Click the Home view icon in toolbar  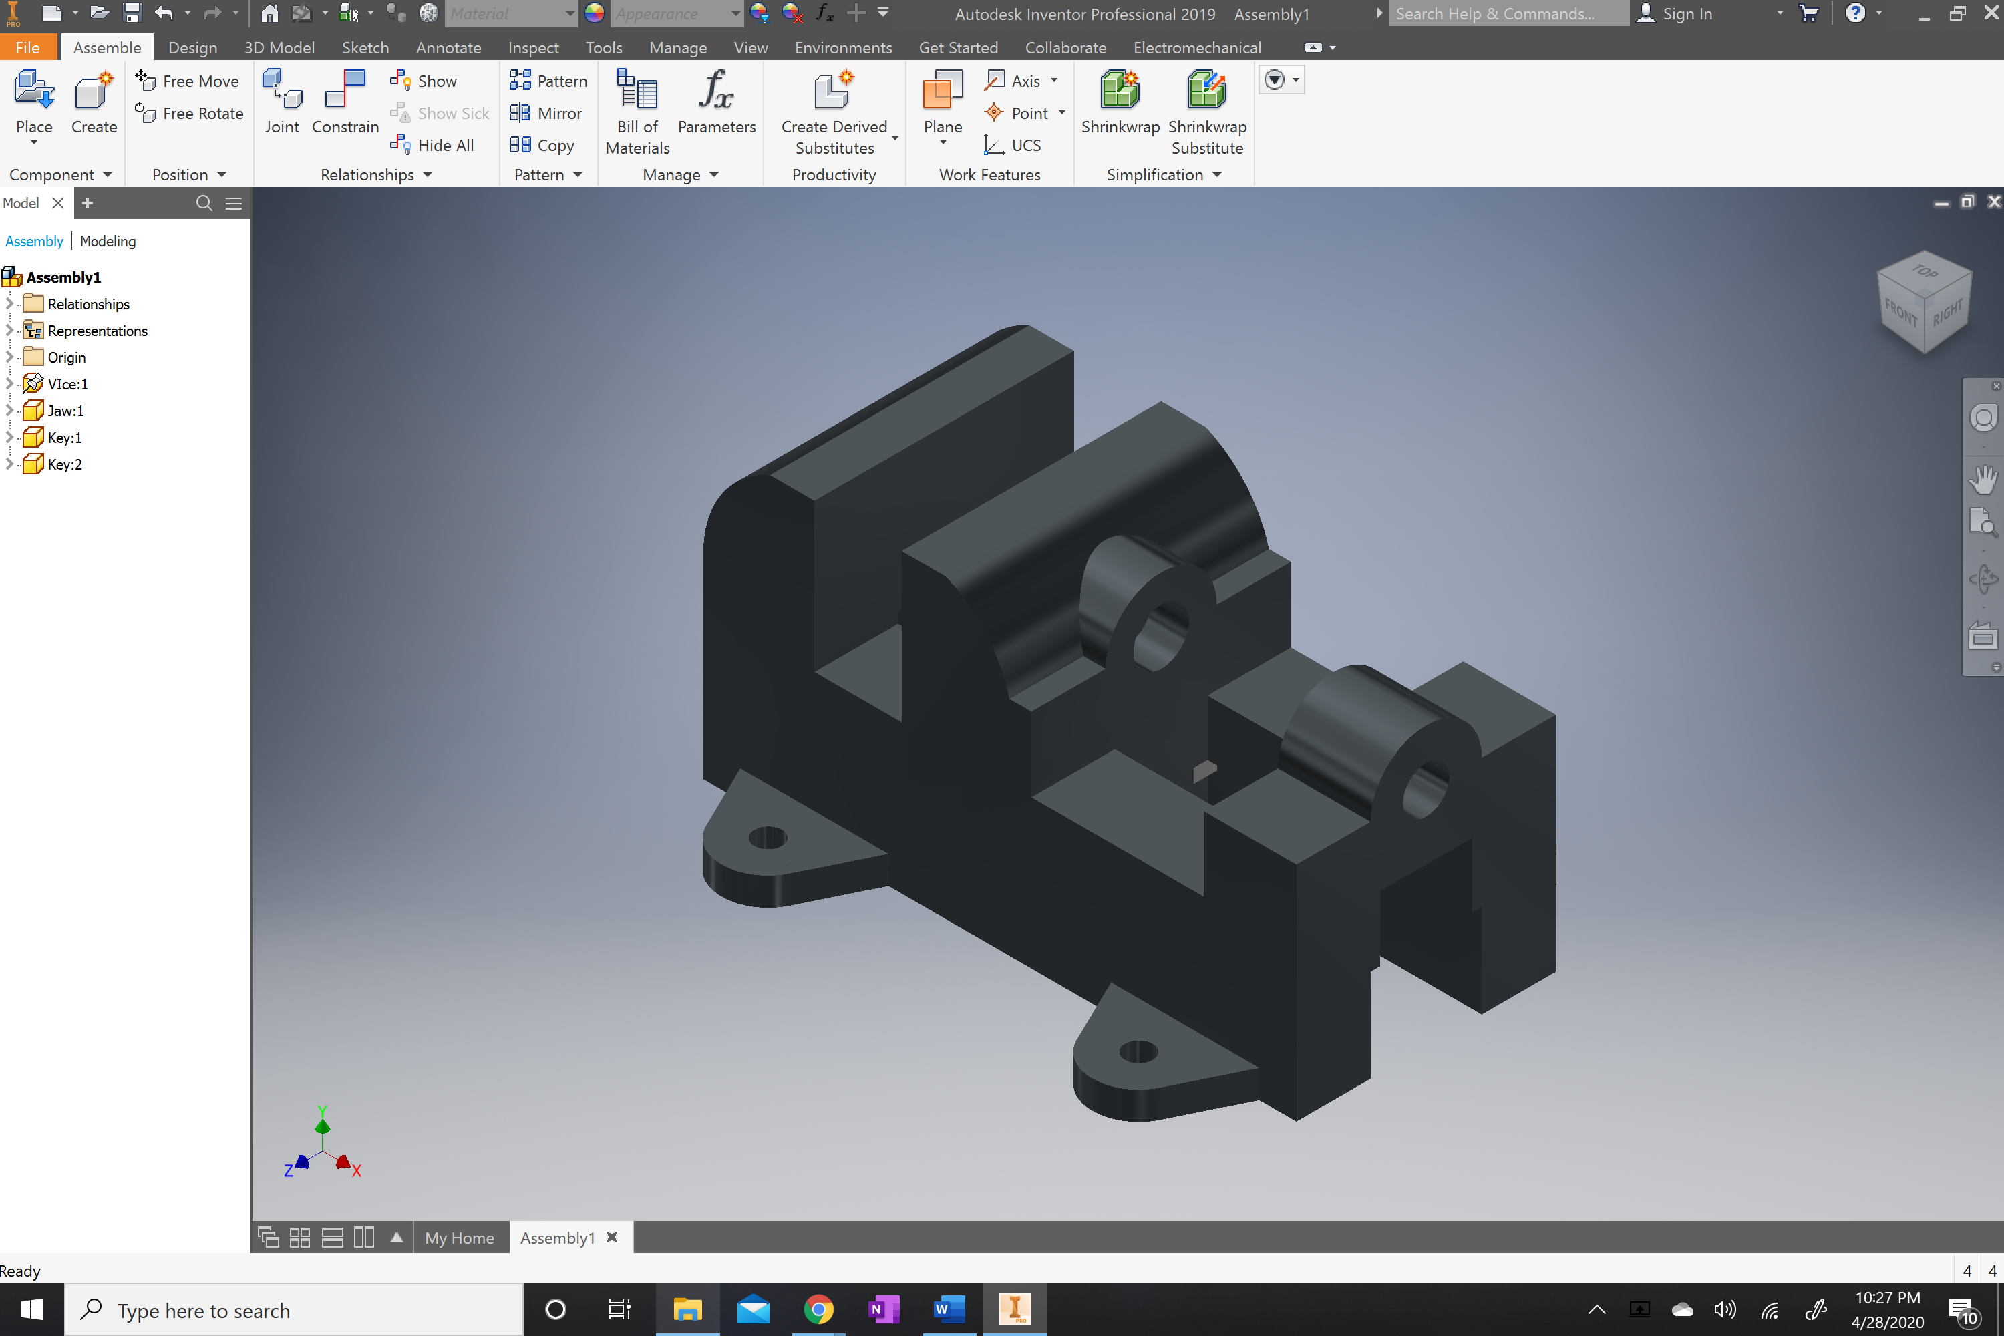(269, 13)
